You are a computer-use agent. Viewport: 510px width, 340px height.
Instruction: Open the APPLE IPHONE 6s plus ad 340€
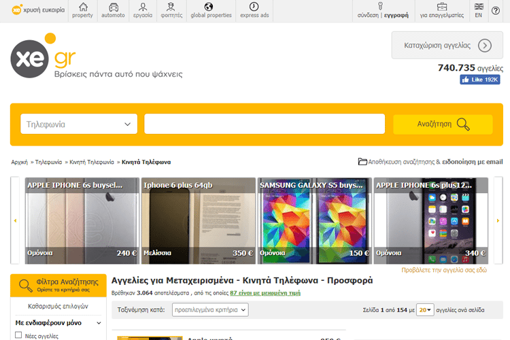[x=431, y=220]
